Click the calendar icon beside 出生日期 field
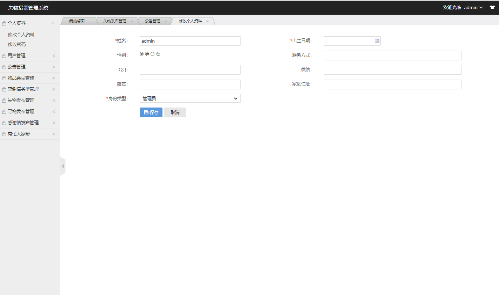Image resolution: width=499 pixels, height=295 pixels. (377, 41)
